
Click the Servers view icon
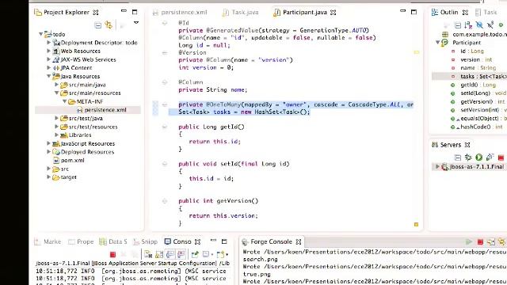(x=435, y=145)
